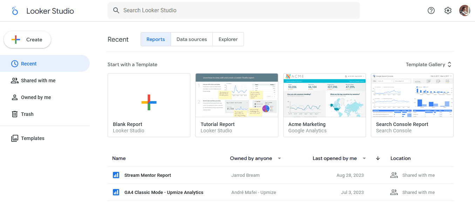Open Trash in the sidebar

[45, 114]
